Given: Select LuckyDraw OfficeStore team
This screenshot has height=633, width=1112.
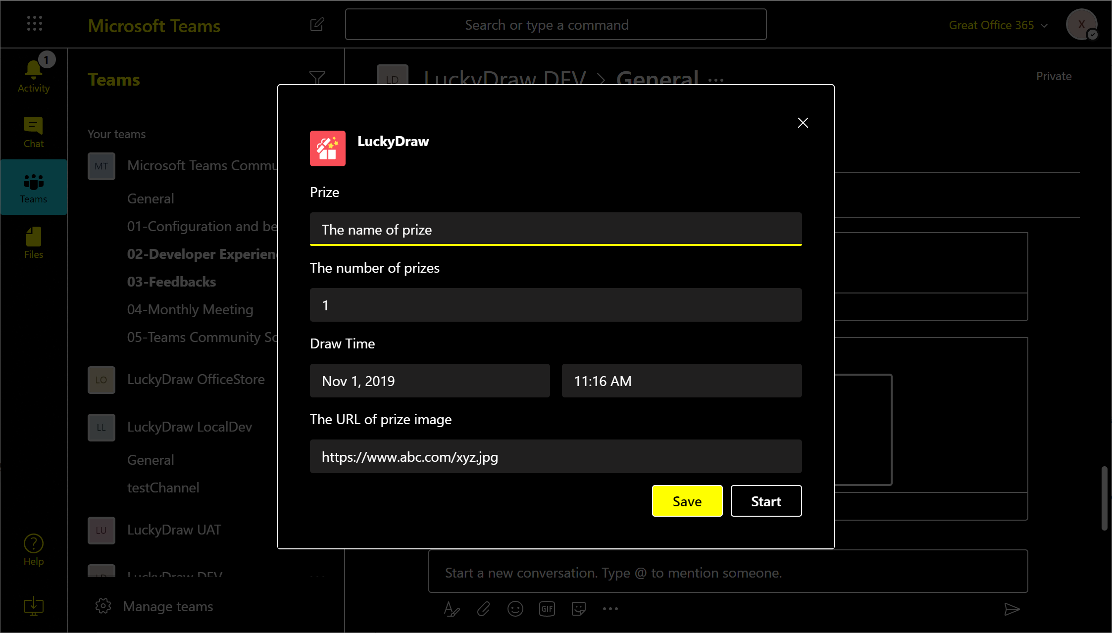Looking at the screenshot, I should 196,379.
